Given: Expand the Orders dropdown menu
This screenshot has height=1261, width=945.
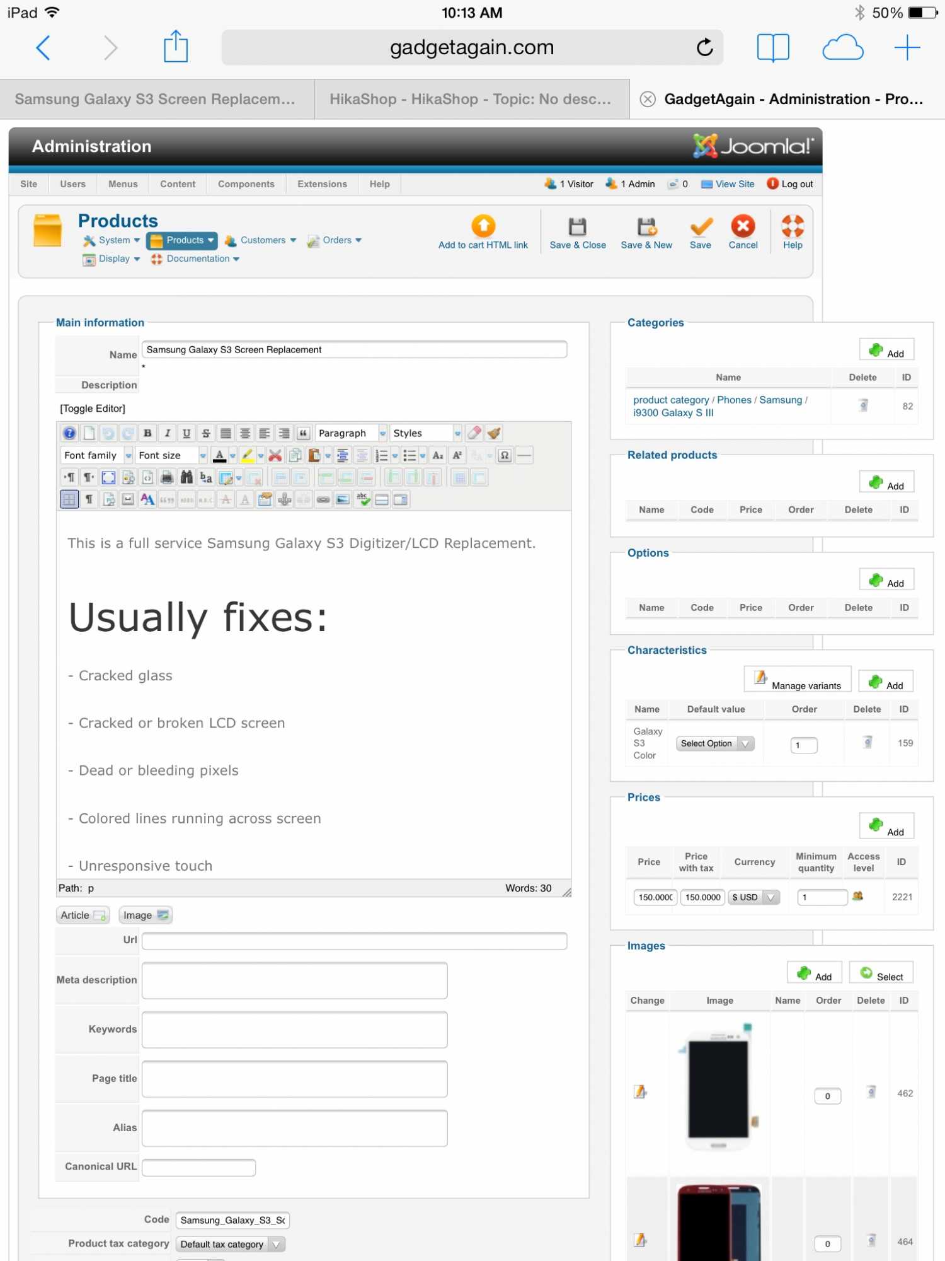Looking at the screenshot, I should [x=335, y=240].
